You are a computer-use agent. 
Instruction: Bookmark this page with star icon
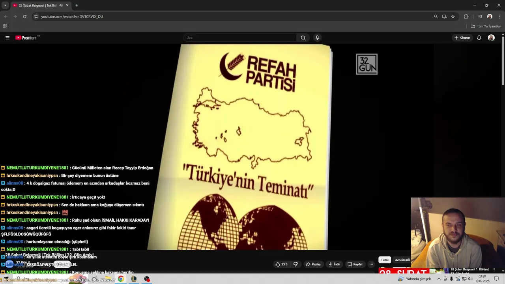pyautogui.click(x=453, y=17)
